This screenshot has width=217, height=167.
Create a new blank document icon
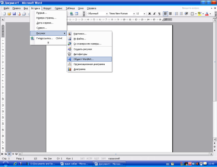(x=4, y=14)
